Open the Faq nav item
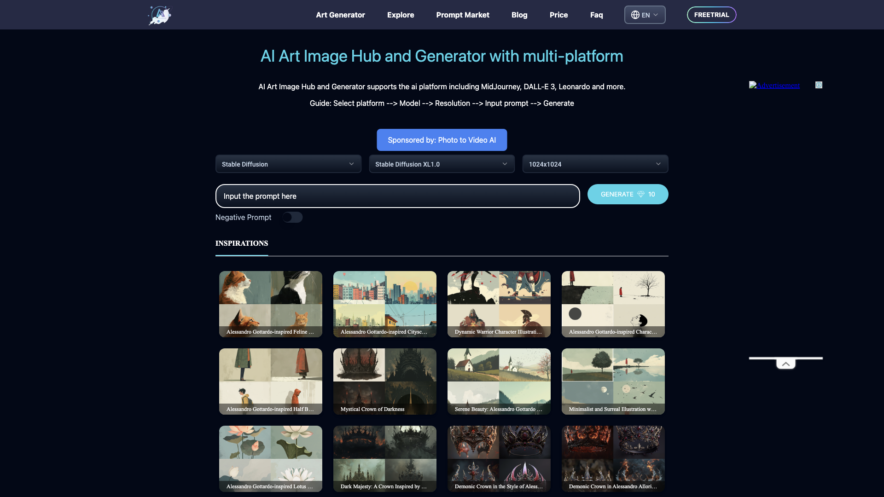The width and height of the screenshot is (884, 497). (x=596, y=15)
